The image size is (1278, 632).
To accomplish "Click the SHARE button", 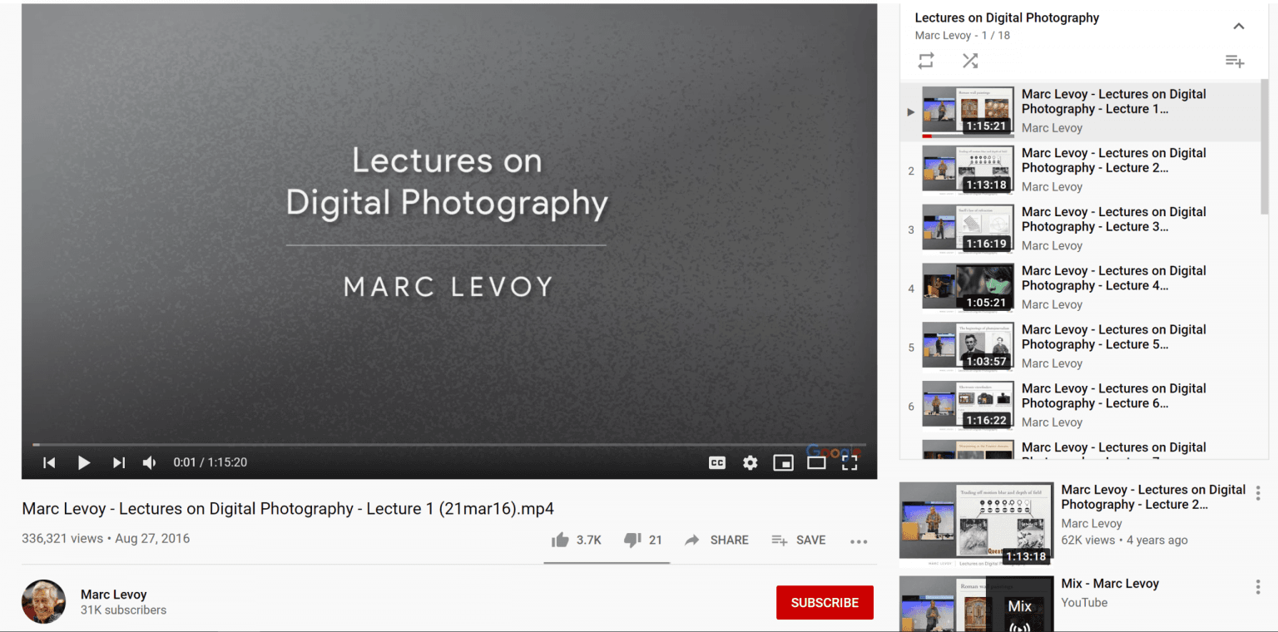I will click(x=717, y=541).
